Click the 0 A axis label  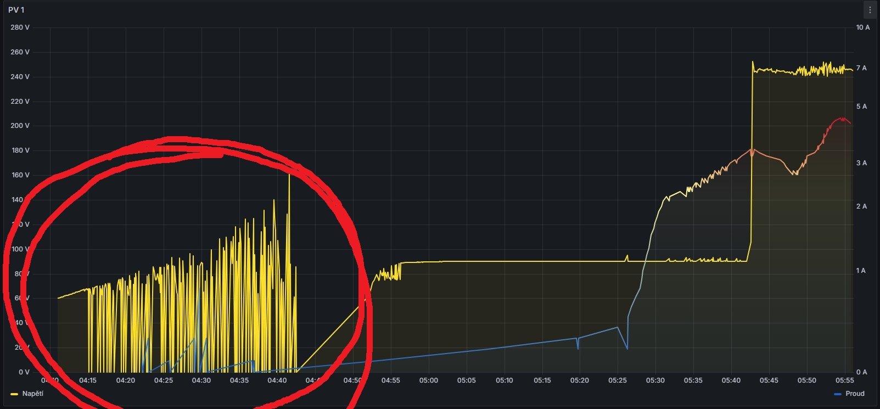click(x=861, y=372)
